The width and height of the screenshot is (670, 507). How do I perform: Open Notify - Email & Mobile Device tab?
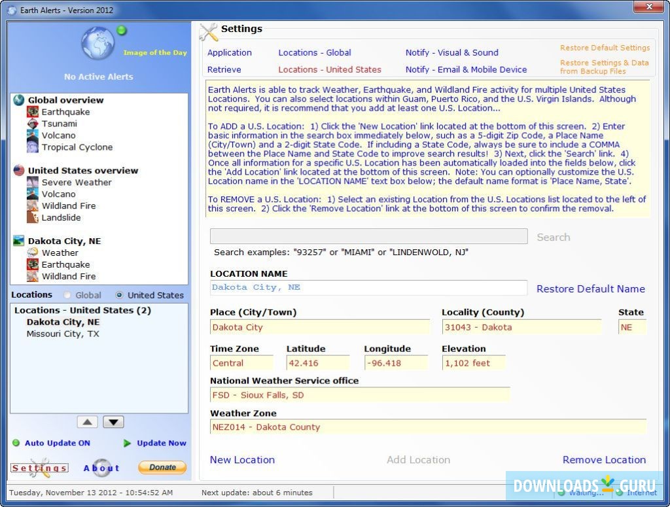pos(466,69)
